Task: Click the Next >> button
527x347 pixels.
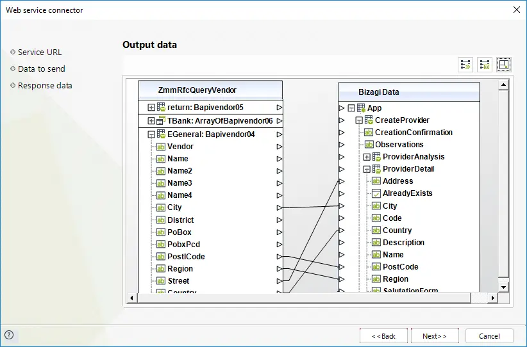Action: coord(435,336)
